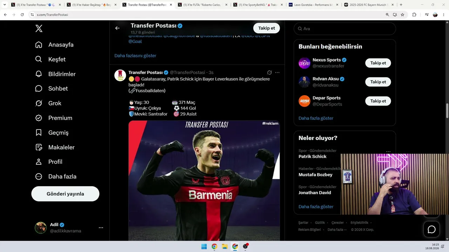The image size is (449, 252).
Task: Open a new browser tab
Action: coord(401,5)
